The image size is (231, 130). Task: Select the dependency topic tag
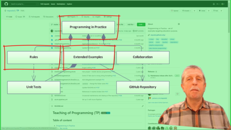[x=174, y=42]
